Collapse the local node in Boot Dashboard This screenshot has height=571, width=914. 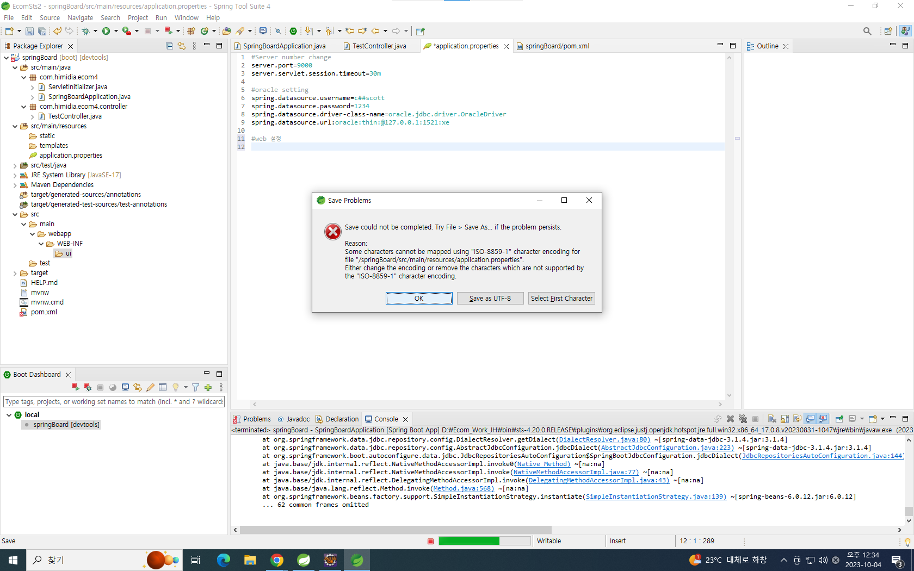coord(9,415)
